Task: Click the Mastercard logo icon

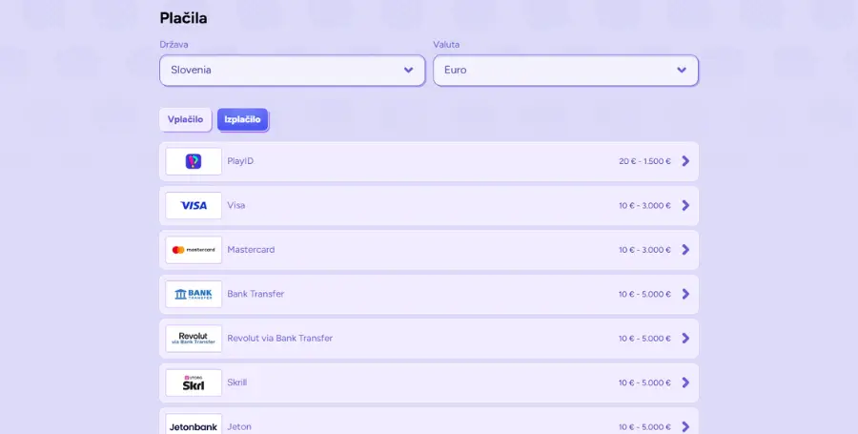Action: coord(194,250)
